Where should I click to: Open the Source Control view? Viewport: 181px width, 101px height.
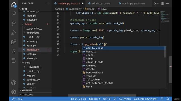[x=14, y=23]
